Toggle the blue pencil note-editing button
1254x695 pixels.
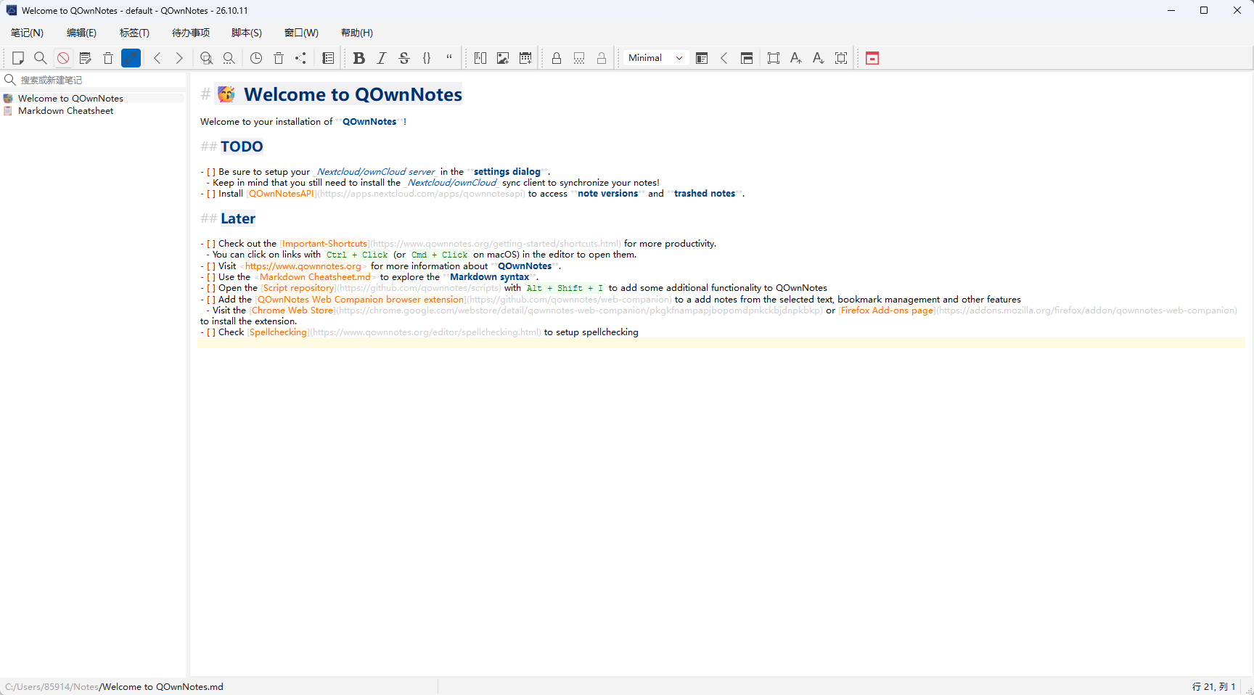pos(131,58)
